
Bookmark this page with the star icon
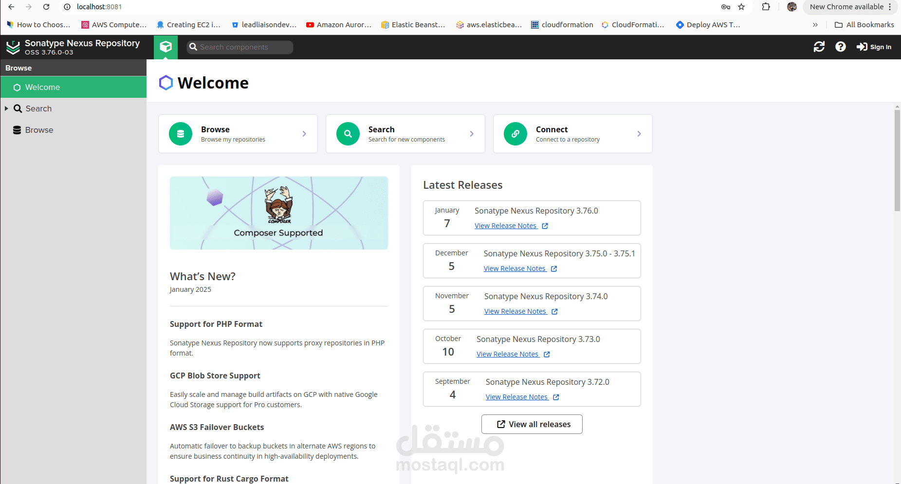741,7
